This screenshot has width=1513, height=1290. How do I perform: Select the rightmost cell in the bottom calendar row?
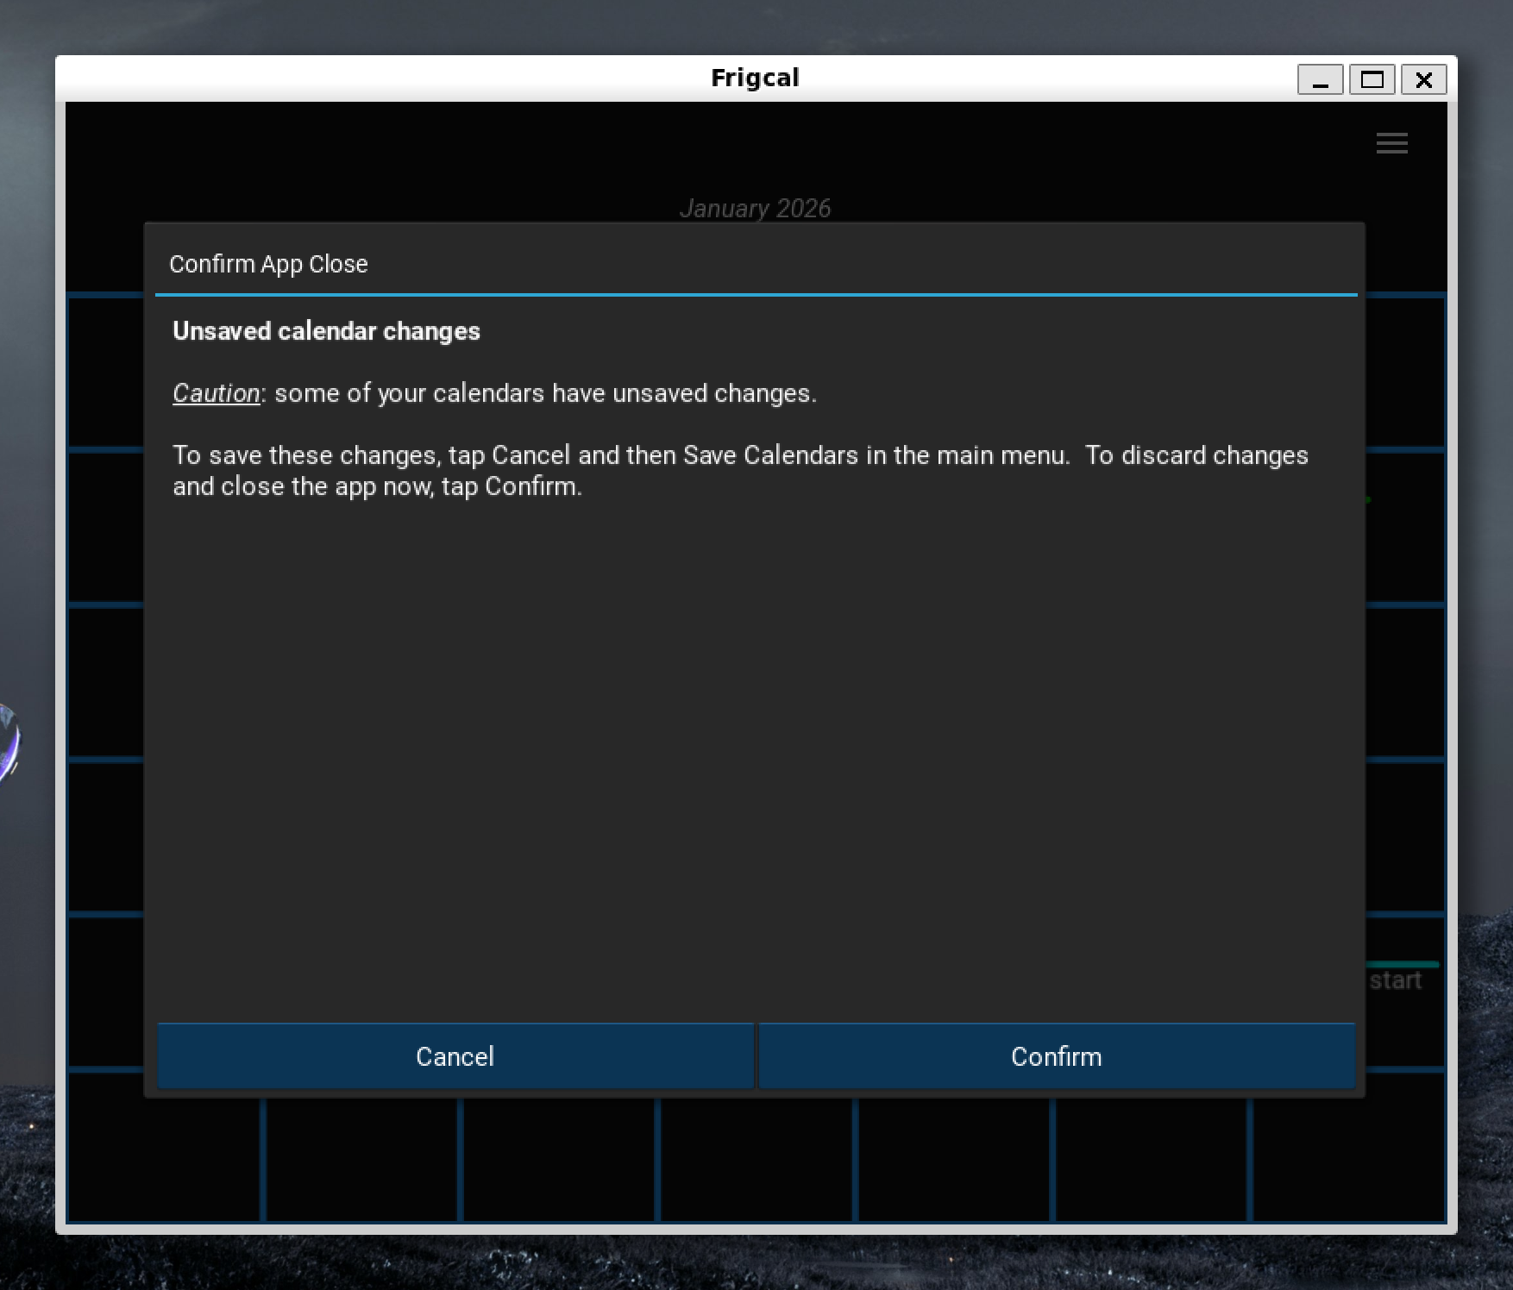coord(1347,1160)
